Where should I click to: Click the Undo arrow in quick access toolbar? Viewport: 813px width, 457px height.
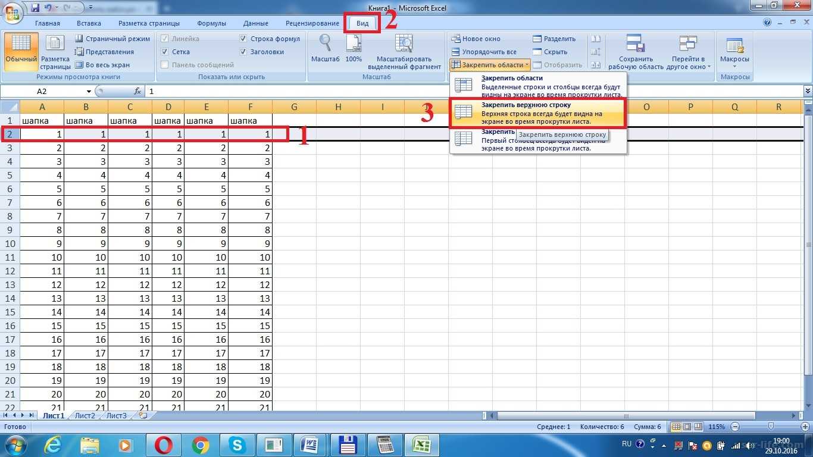pyautogui.click(x=48, y=8)
